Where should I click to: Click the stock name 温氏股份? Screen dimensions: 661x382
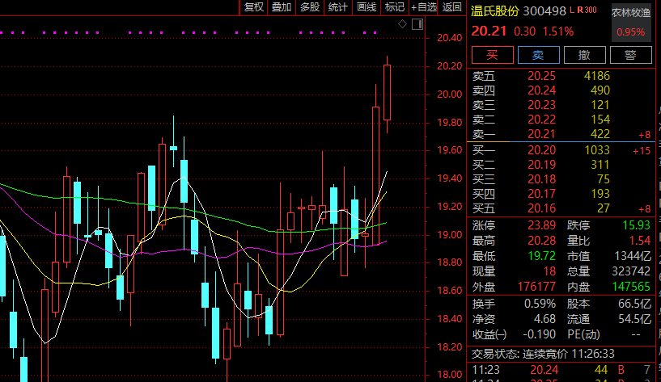[495, 11]
